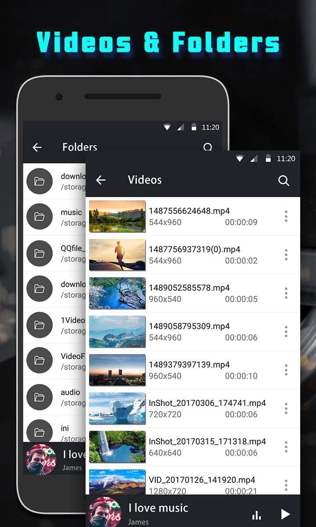Select file name 1487556624648.mp4

coord(189,211)
